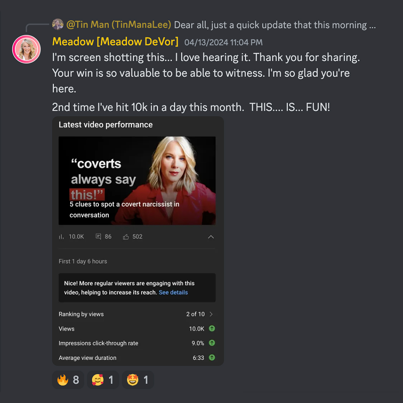Click the green up arrow beside Views
Viewport: 403px width, 403px height.
coord(212,328)
